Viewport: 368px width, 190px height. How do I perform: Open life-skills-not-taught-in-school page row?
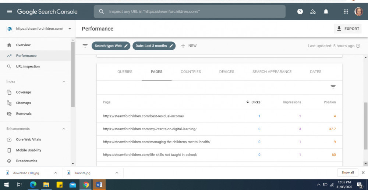click(219, 155)
